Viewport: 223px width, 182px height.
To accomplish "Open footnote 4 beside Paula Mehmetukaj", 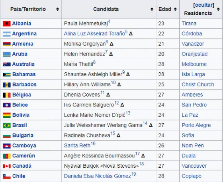I will coord(109,21).
